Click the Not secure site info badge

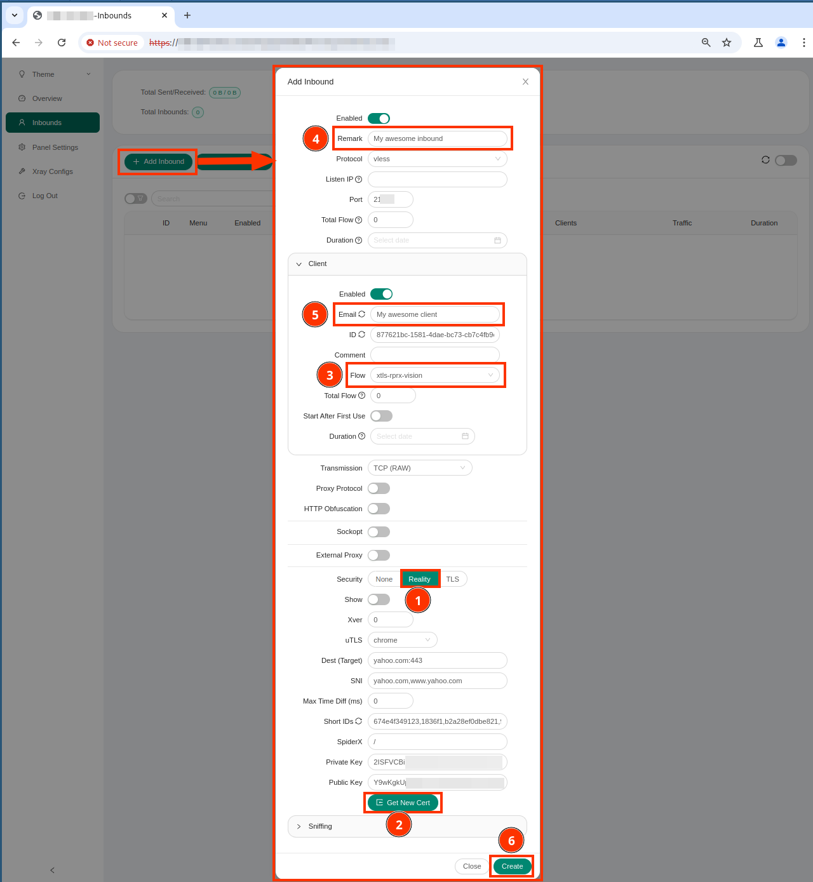[112, 43]
